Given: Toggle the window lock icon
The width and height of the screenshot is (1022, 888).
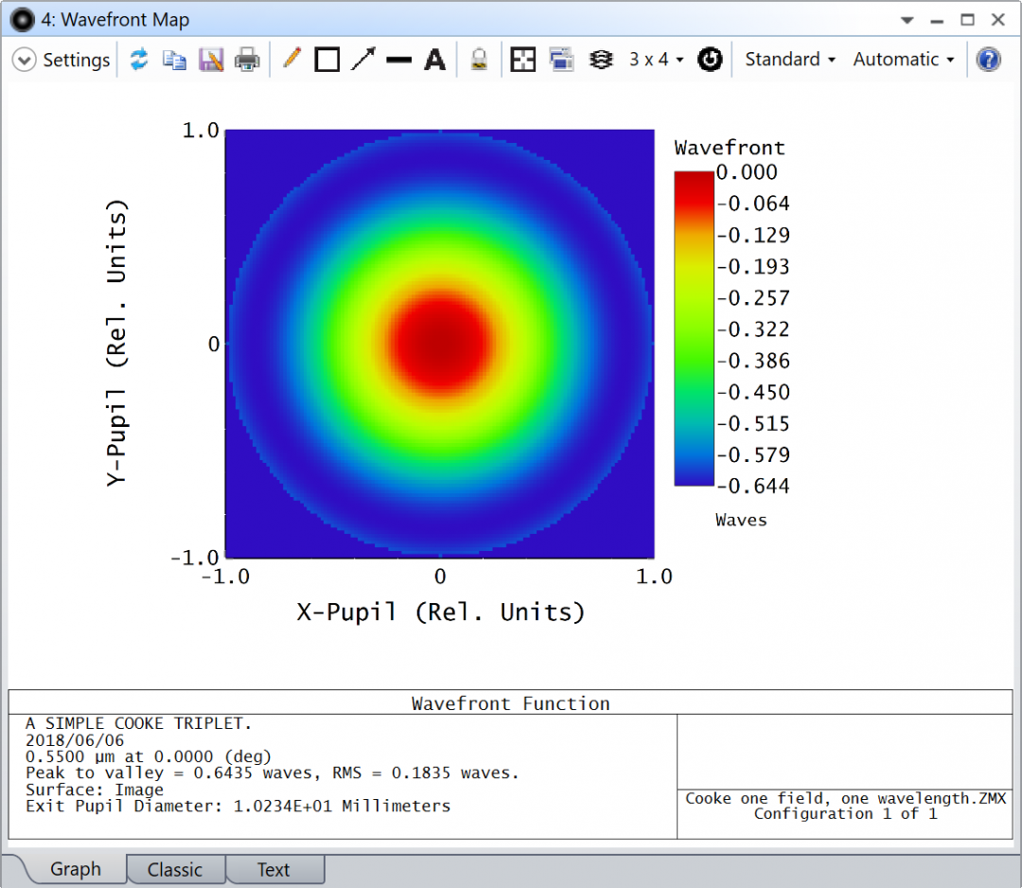Looking at the screenshot, I should point(480,60).
